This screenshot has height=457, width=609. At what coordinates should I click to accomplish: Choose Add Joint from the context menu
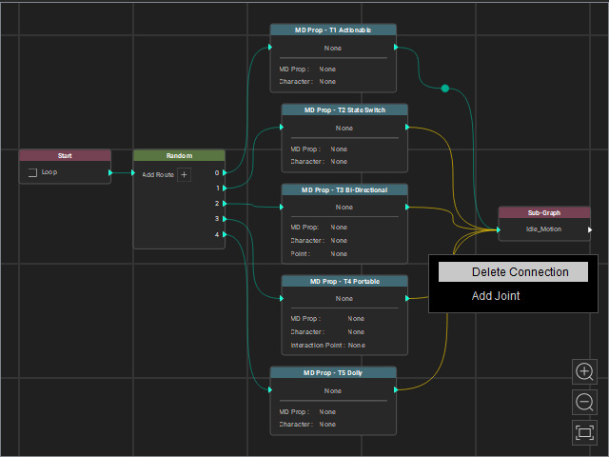coord(496,296)
